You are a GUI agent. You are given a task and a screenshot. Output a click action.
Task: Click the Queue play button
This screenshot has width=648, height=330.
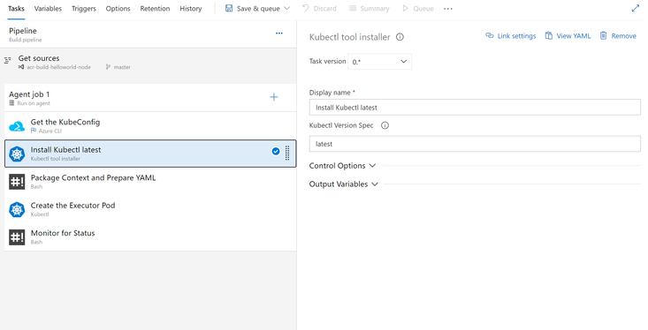[x=418, y=9]
